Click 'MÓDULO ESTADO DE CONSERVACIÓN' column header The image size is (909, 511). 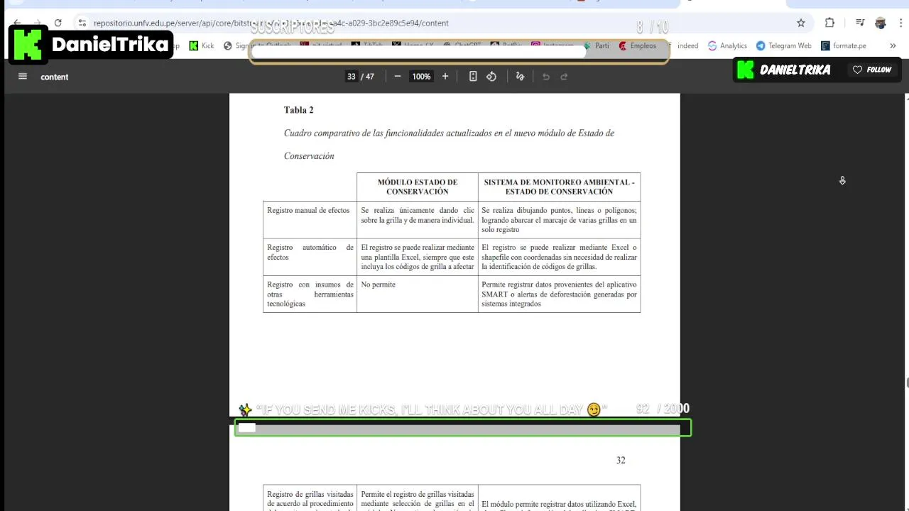(x=418, y=187)
